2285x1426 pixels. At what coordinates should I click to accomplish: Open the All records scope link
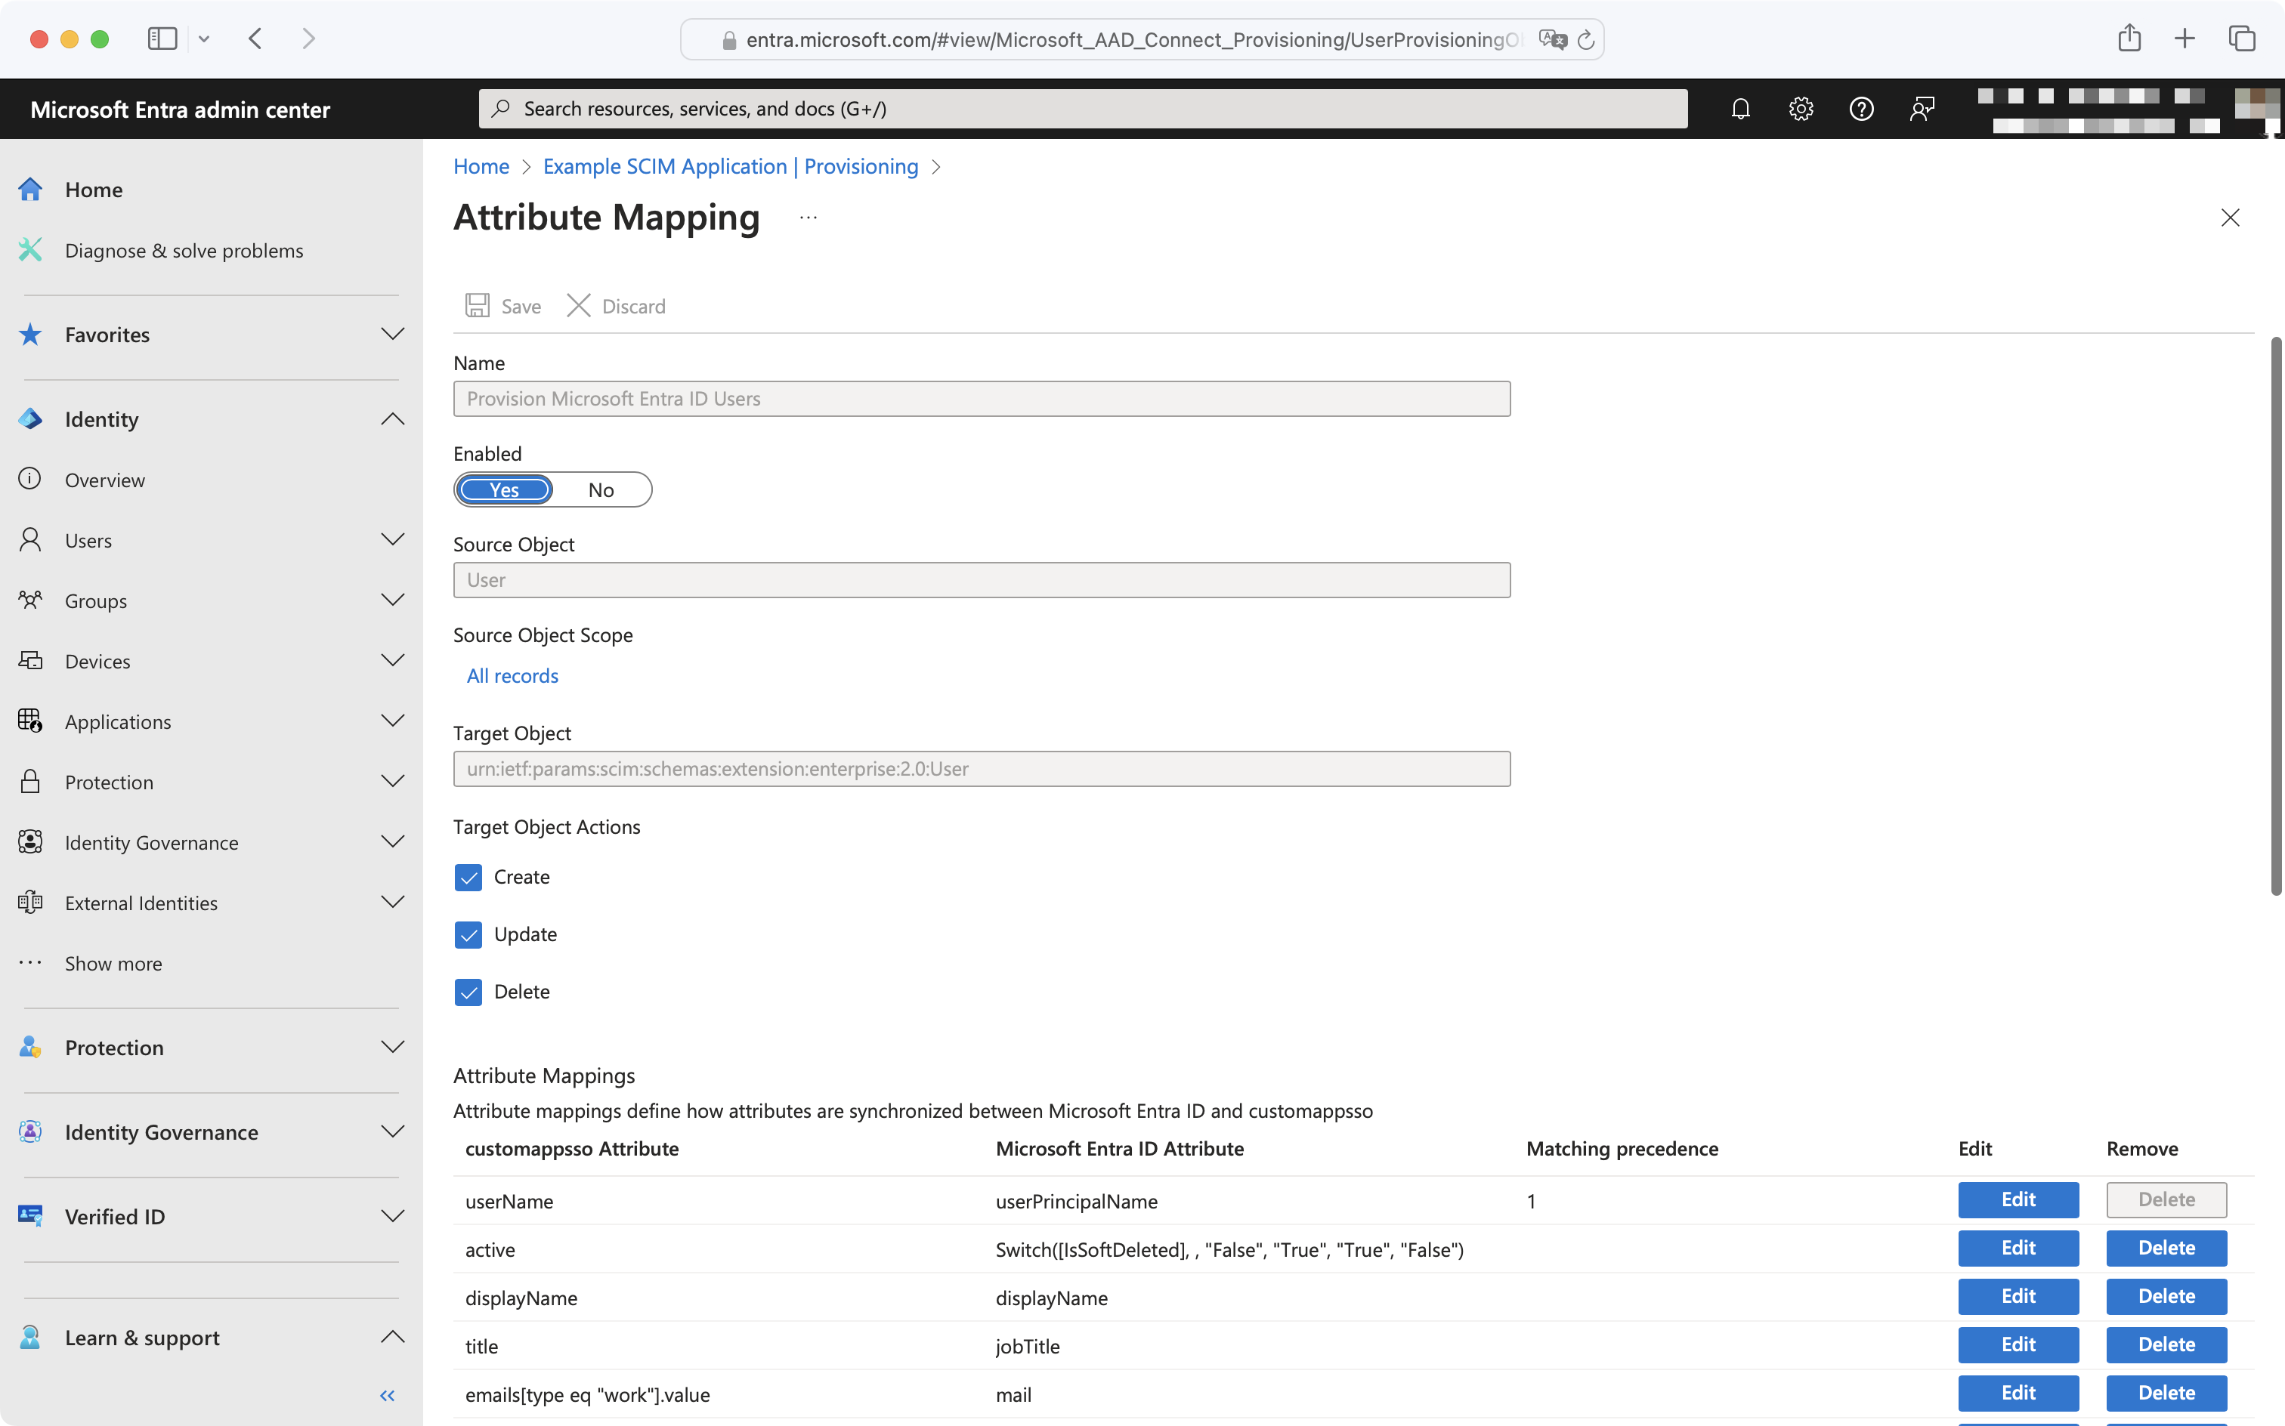pos(512,675)
